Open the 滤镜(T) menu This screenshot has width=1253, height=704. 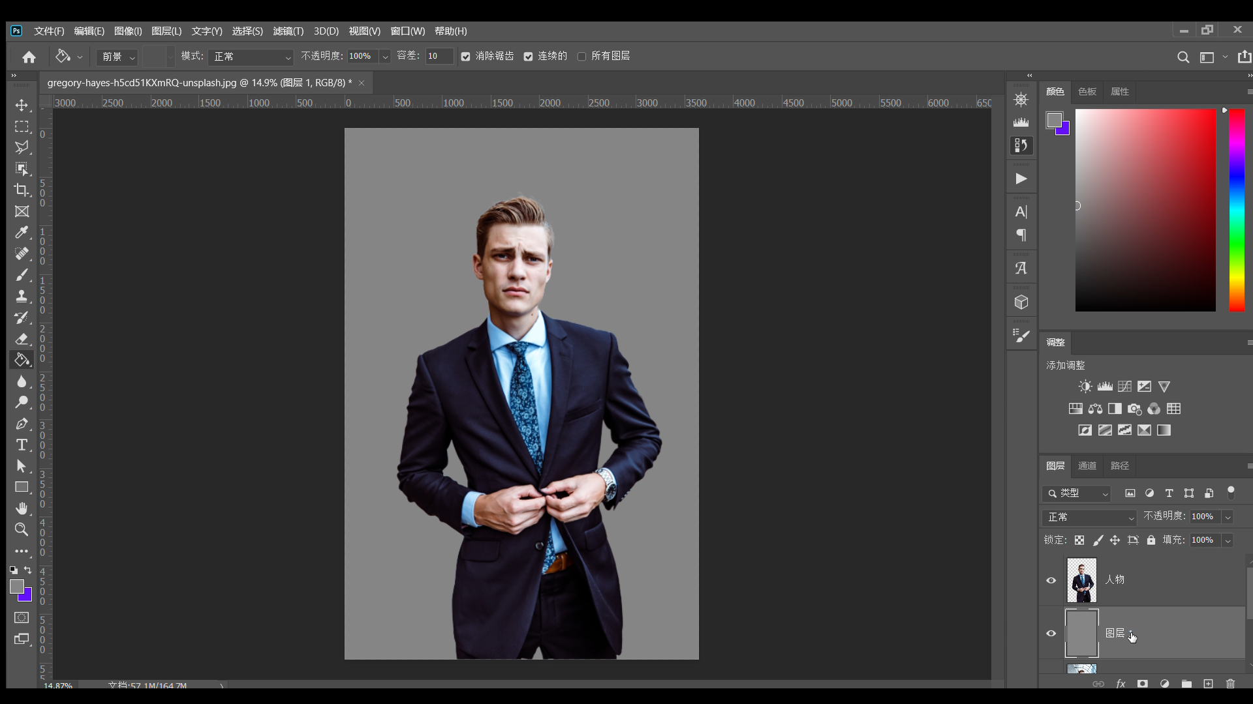(288, 31)
